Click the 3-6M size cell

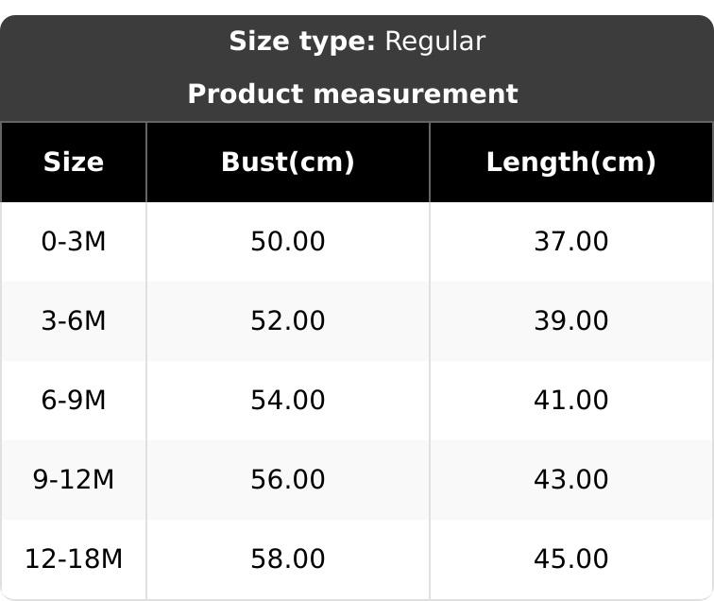pos(74,321)
